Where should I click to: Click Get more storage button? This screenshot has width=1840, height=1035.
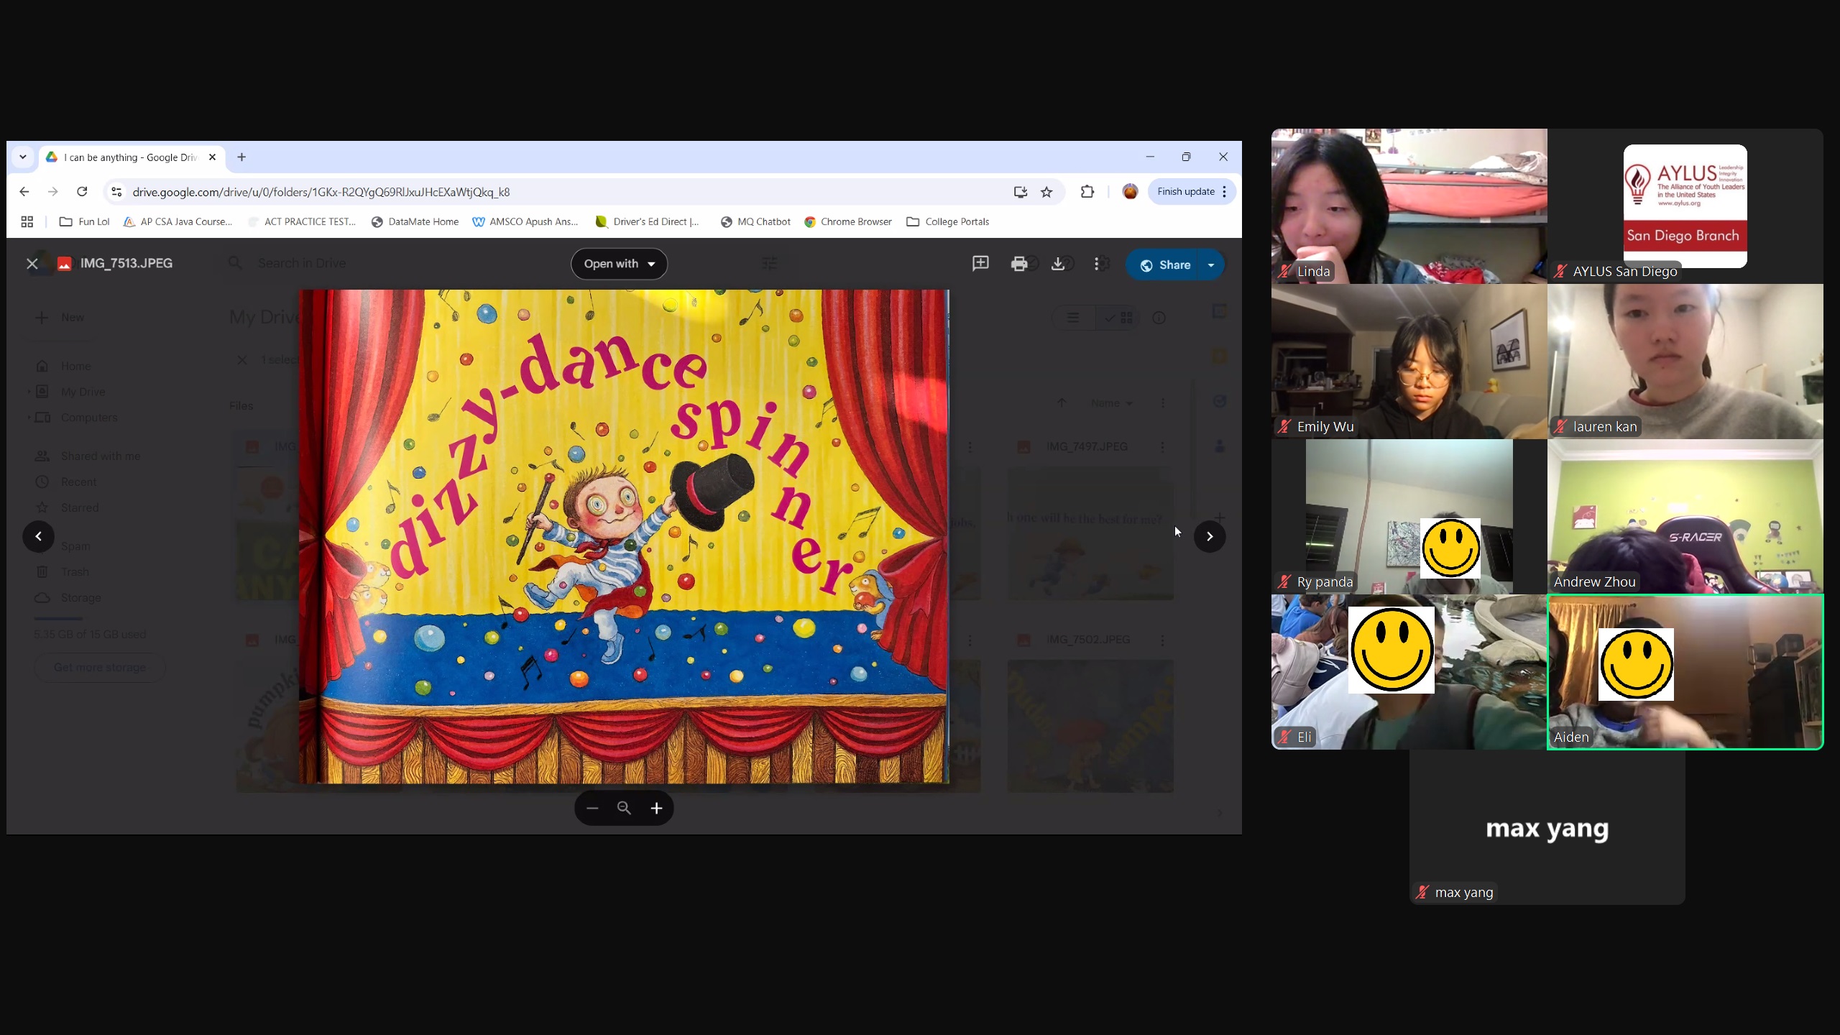(99, 668)
